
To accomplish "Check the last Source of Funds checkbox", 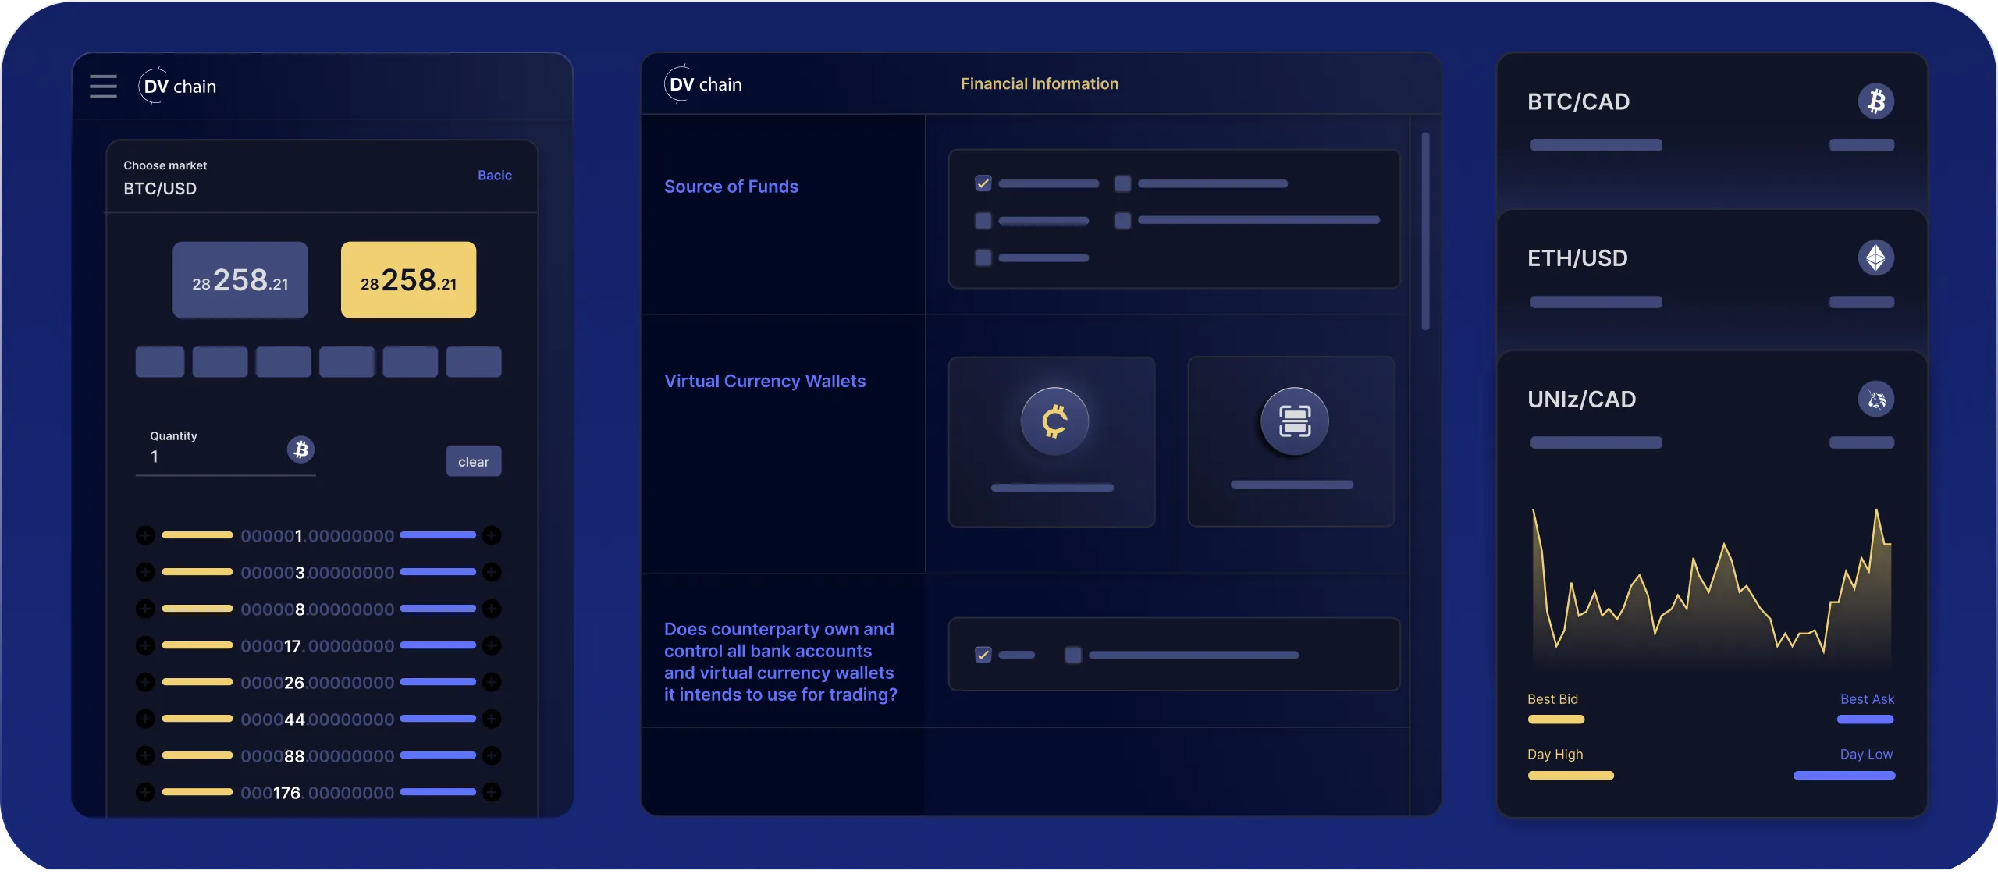I will [x=983, y=258].
